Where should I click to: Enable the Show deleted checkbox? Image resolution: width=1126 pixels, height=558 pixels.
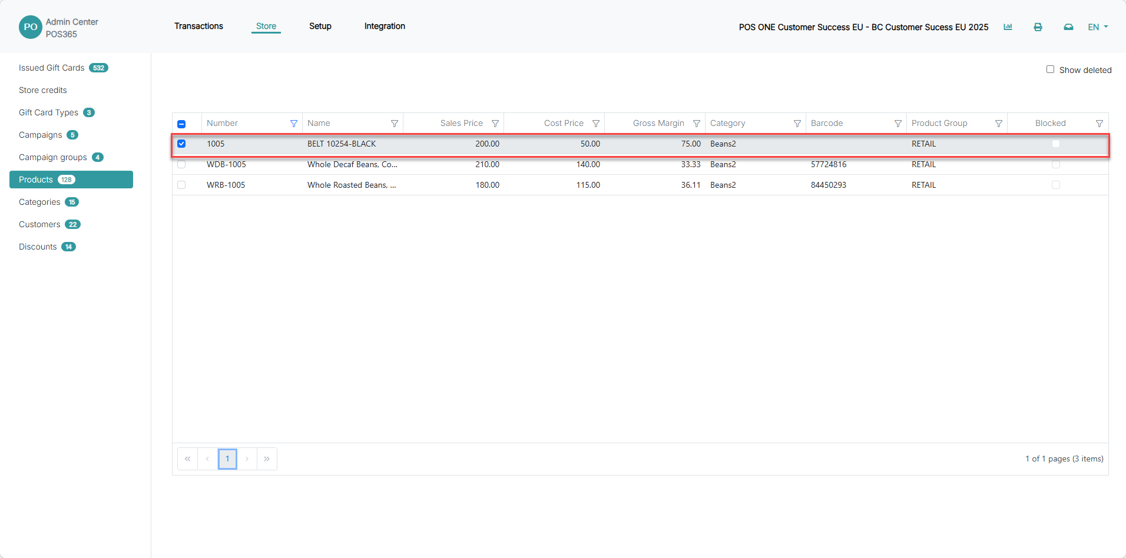click(1050, 69)
